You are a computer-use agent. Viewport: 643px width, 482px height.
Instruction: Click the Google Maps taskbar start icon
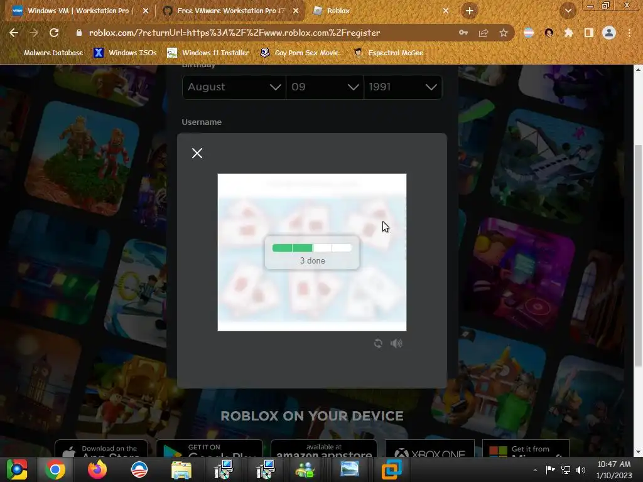click(17, 469)
